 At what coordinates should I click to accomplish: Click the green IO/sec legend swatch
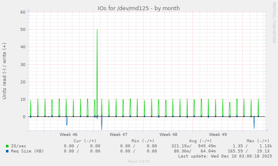click(7, 146)
